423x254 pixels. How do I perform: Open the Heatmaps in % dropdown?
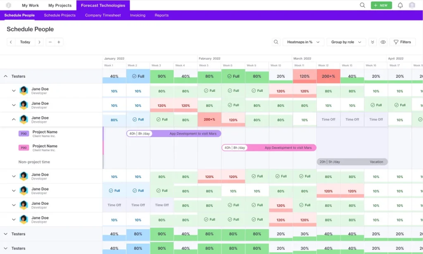point(303,42)
